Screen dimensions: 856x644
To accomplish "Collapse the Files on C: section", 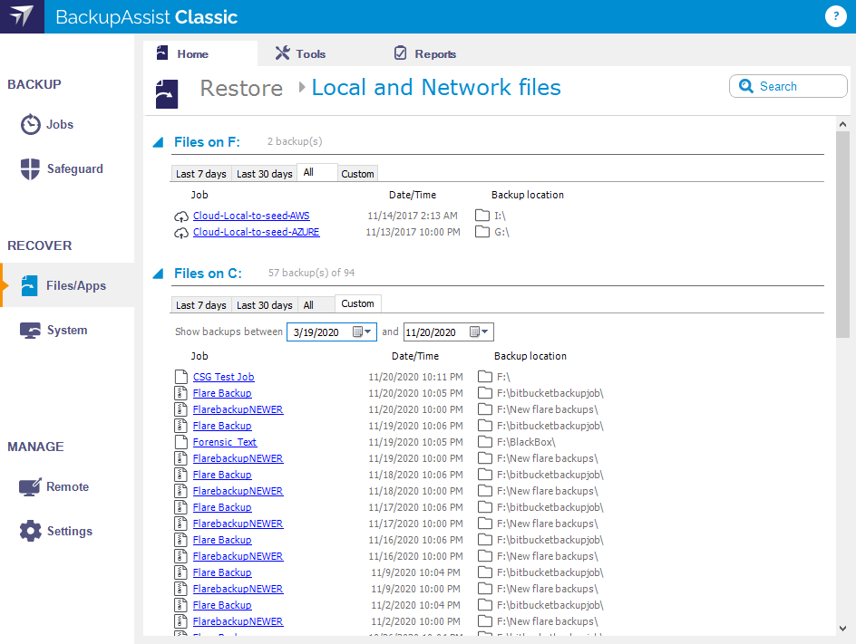I will click(158, 274).
